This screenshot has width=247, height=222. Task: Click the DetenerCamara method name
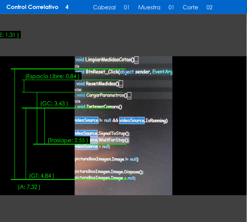coord(104,107)
